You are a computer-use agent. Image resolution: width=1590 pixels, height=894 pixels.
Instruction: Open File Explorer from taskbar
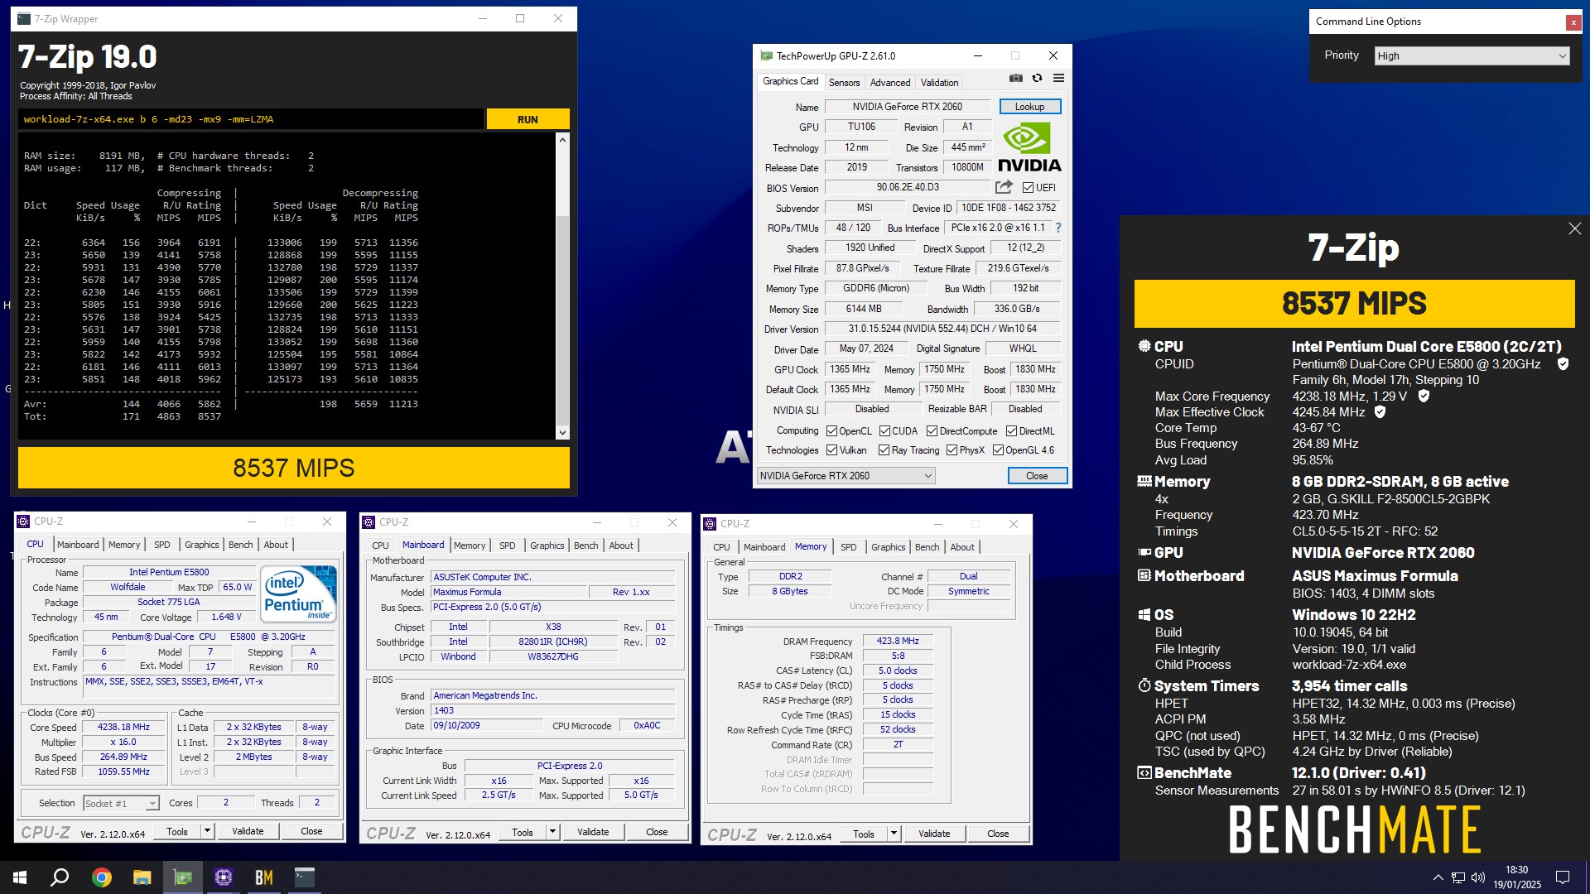click(142, 877)
